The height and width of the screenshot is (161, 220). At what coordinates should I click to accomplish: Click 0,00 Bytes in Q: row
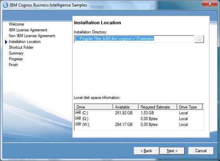click(x=149, y=119)
